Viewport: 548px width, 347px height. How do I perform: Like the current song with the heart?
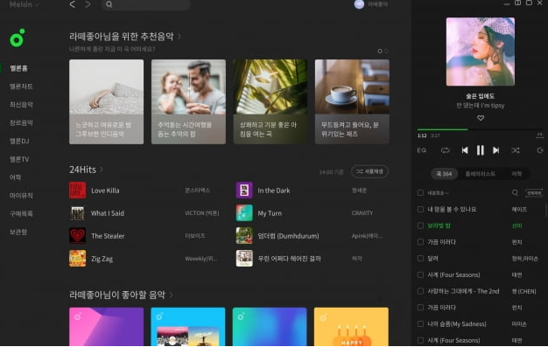pyautogui.click(x=481, y=118)
